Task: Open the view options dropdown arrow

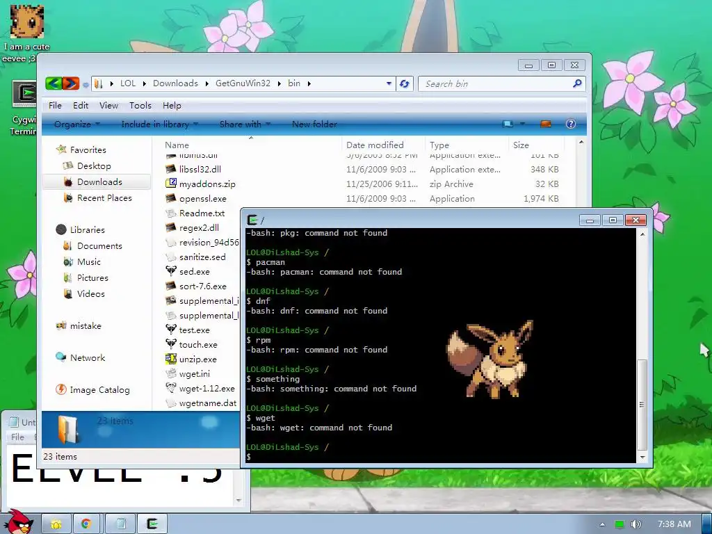Action: [x=522, y=124]
